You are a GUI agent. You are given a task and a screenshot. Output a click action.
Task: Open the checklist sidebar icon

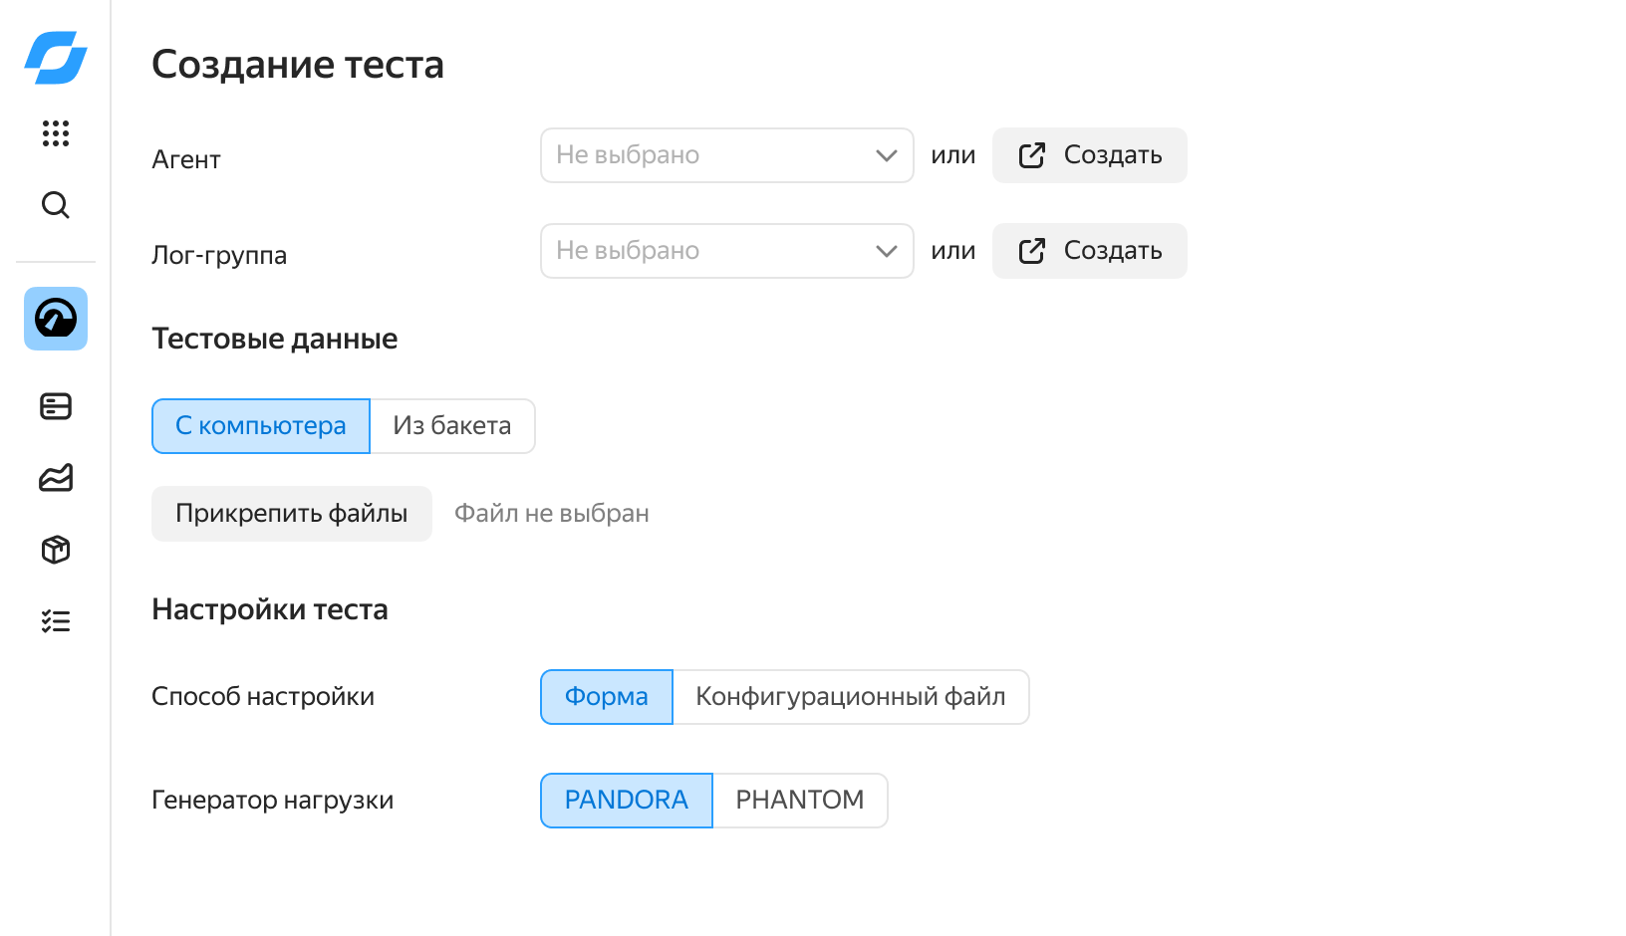pyautogui.click(x=55, y=620)
